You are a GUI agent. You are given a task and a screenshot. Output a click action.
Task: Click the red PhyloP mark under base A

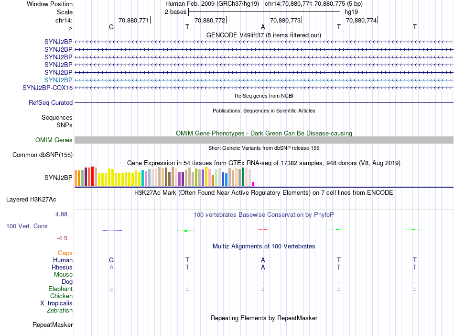point(263,230)
